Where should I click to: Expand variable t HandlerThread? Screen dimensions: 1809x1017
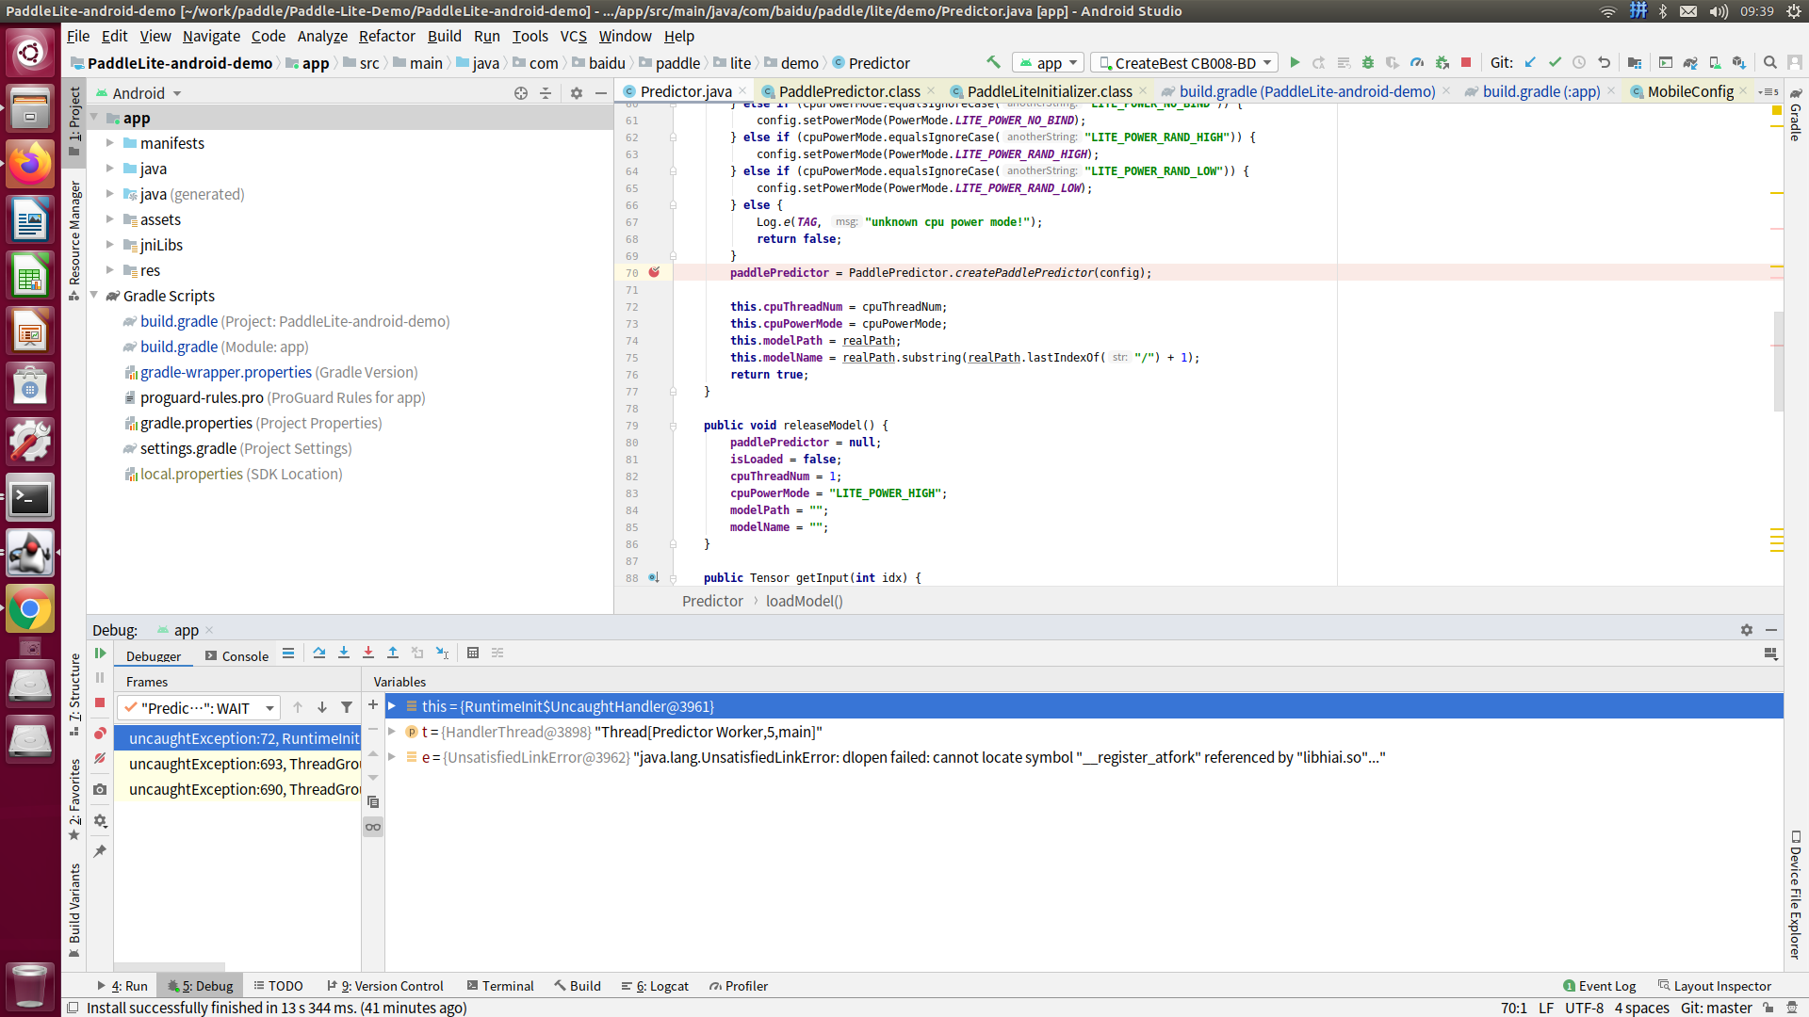[392, 732]
